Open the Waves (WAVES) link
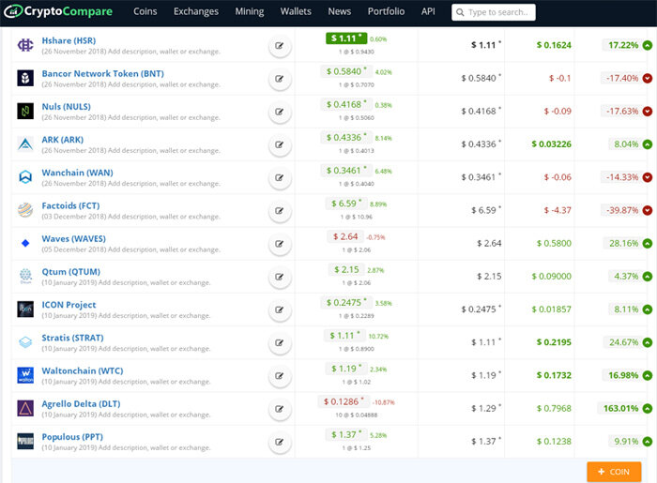657x483 pixels. pyautogui.click(x=74, y=239)
